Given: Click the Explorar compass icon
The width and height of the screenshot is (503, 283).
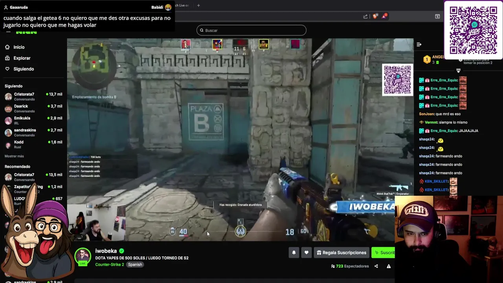Looking at the screenshot, I should click(x=7, y=58).
